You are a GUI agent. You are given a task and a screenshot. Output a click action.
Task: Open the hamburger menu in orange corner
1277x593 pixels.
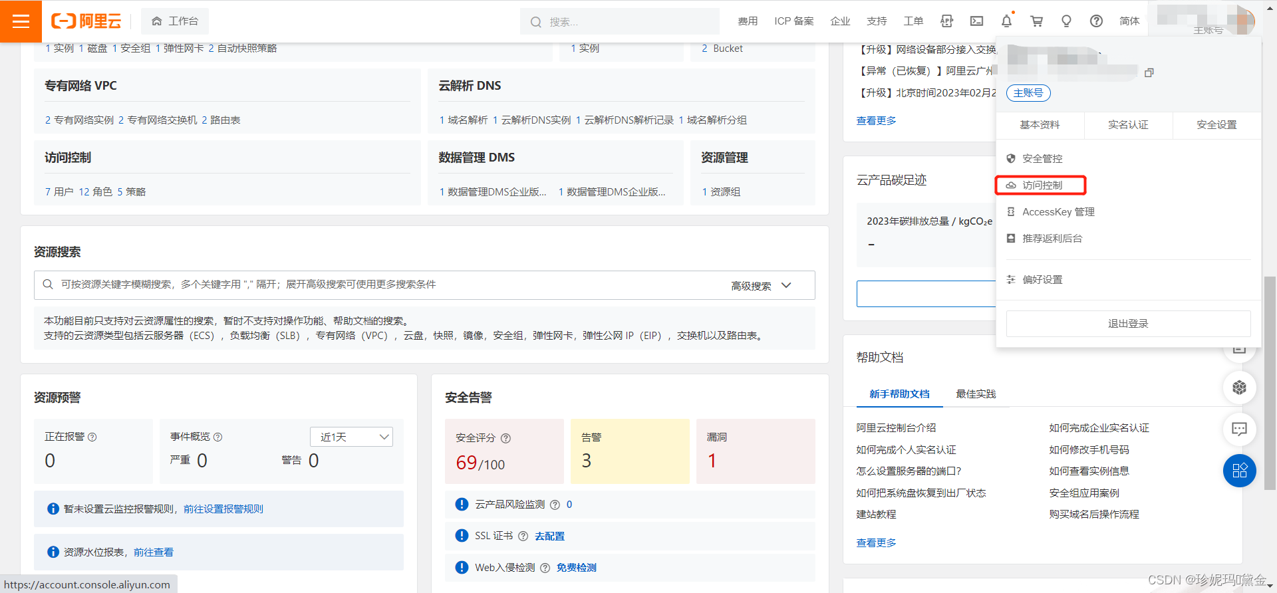(21, 21)
